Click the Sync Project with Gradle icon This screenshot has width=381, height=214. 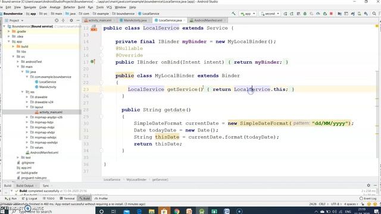(x=352, y=14)
